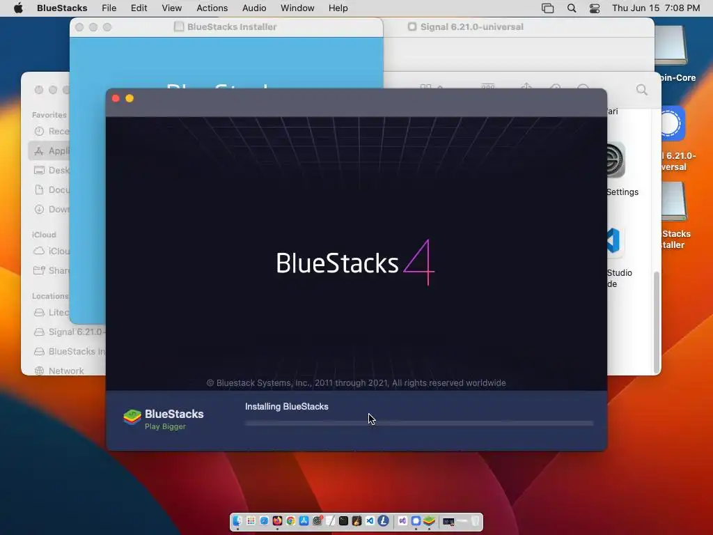Open Visual Studio Code from the Dock
The height and width of the screenshot is (535, 713).
370,521
